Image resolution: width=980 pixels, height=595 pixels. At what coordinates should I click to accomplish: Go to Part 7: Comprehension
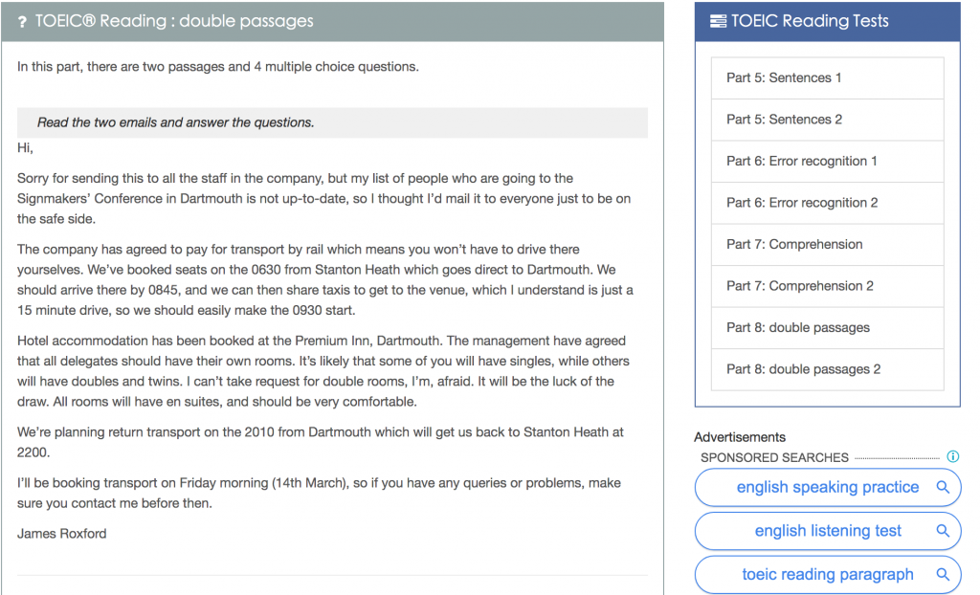[x=827, y=244]
